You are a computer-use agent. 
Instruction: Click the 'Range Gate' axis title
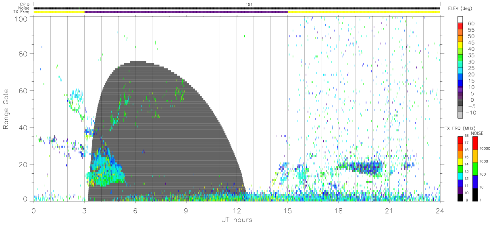[6, 109]
